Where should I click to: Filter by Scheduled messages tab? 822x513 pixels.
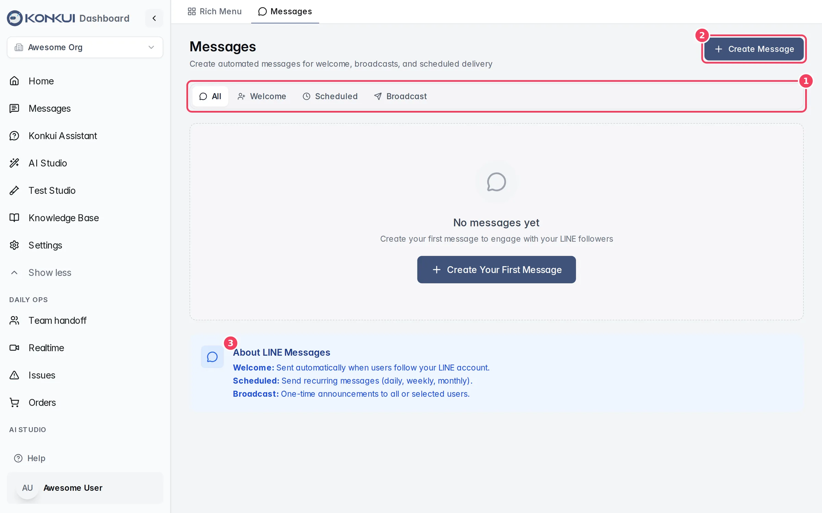click(330, 96)
